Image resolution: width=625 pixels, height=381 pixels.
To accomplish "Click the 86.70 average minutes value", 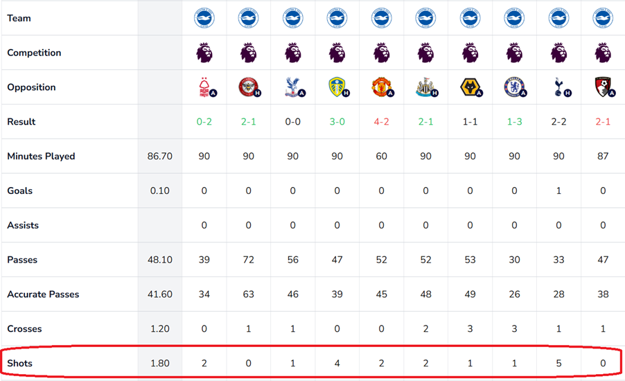I will 159,157.
